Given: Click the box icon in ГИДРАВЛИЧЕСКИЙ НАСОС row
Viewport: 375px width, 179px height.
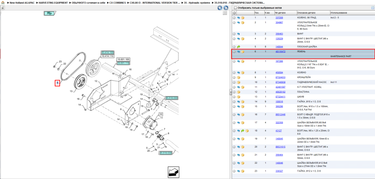Looking at the screenshot, I should coord(238,82).
